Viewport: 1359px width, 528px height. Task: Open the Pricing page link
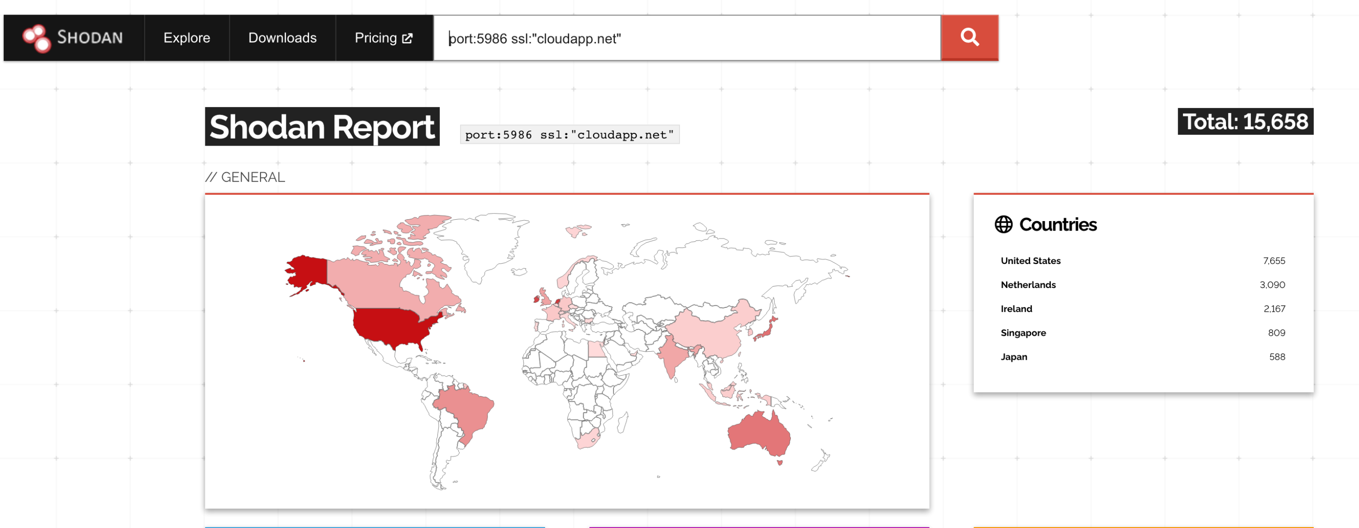(384, 38)
